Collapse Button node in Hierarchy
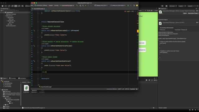The height and width of the screenshot is (112, 199). click(x=7, y=17)
